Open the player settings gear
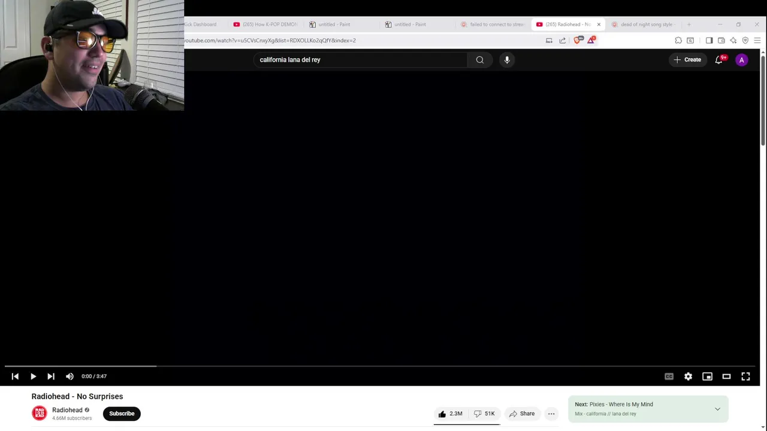 point(688,377)
